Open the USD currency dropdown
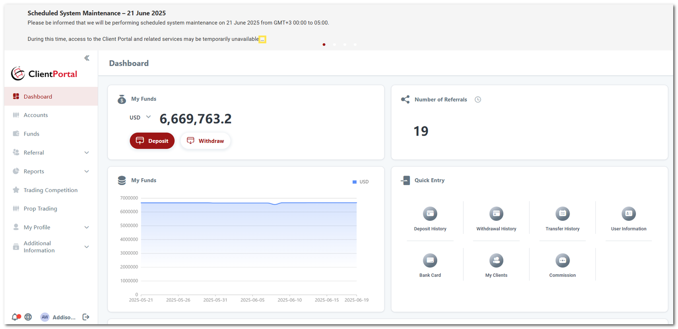 click(140, 117)
